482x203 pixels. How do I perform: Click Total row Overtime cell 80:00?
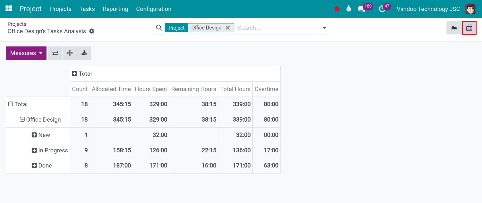[x=266, y=104]
